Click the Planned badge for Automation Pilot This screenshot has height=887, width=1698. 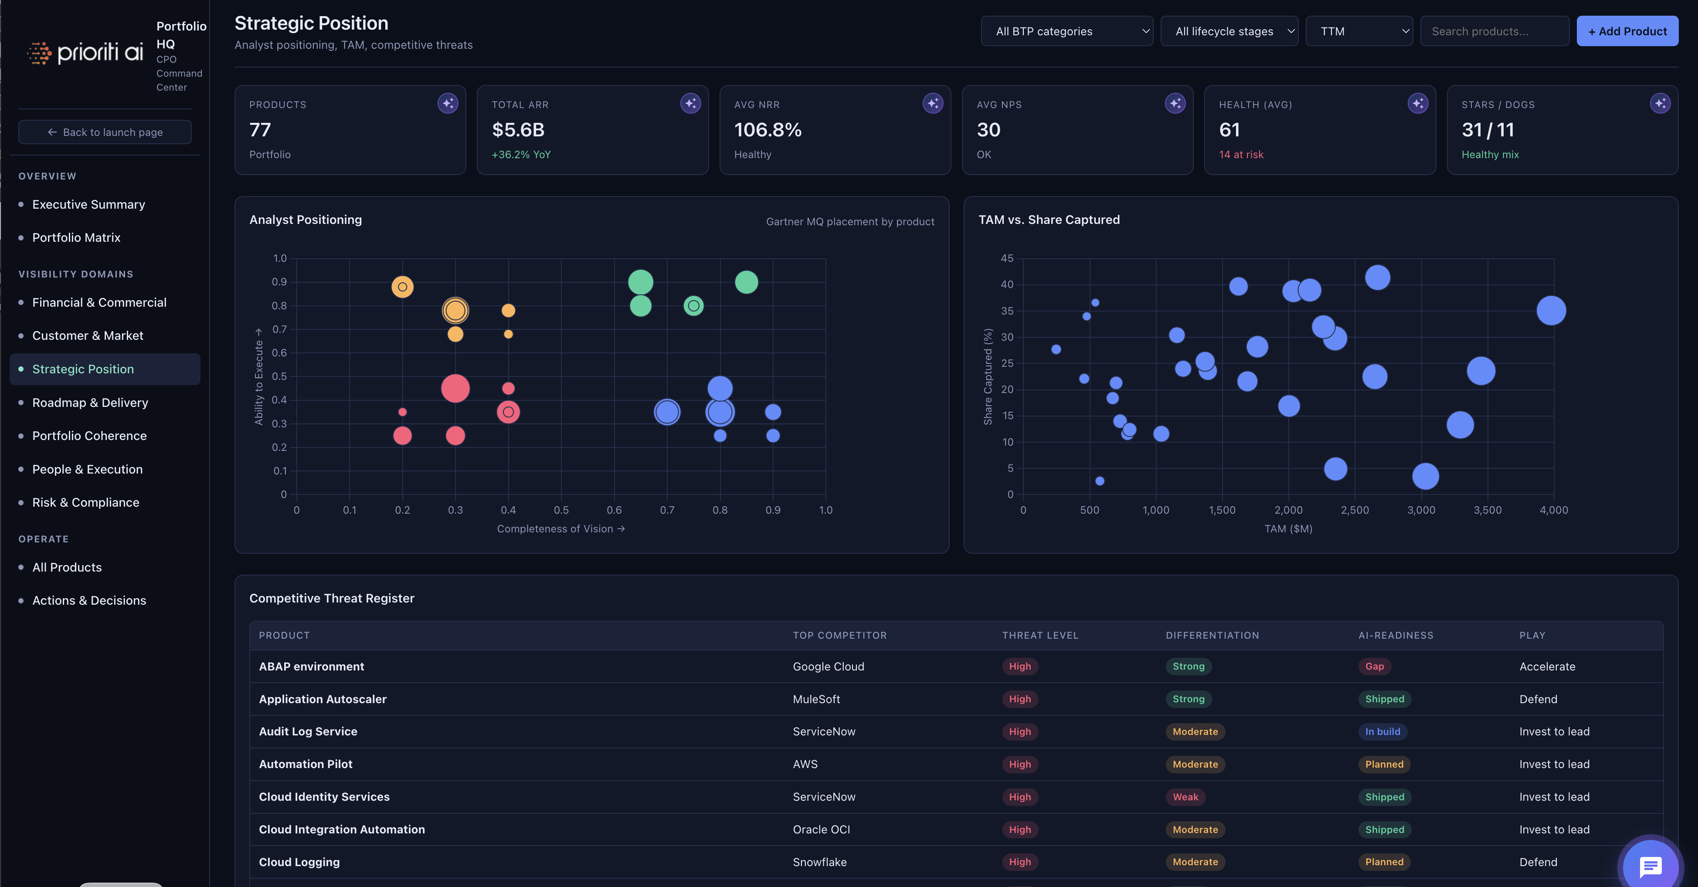1384,765
